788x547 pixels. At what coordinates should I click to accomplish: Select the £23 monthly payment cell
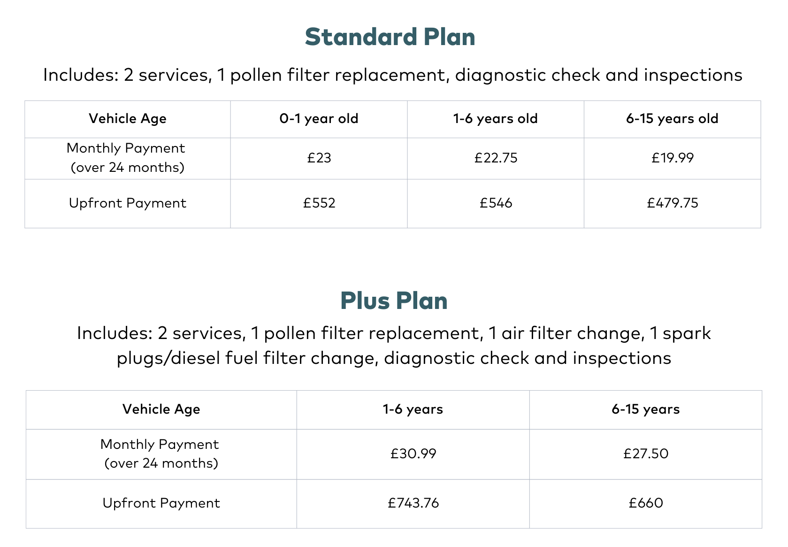click(319, 158)
